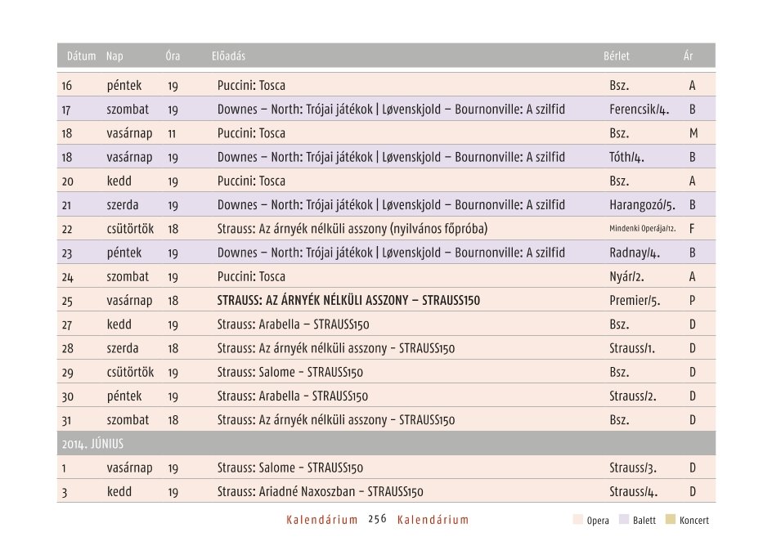
Task: Click the Balett legend label
Action: pyautogui.click(x=644, y=520)
